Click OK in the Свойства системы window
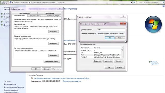The image size is (165, 93). tap(36, 69)
